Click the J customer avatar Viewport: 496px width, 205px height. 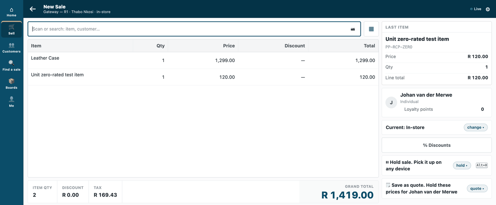tap(391, 102)
